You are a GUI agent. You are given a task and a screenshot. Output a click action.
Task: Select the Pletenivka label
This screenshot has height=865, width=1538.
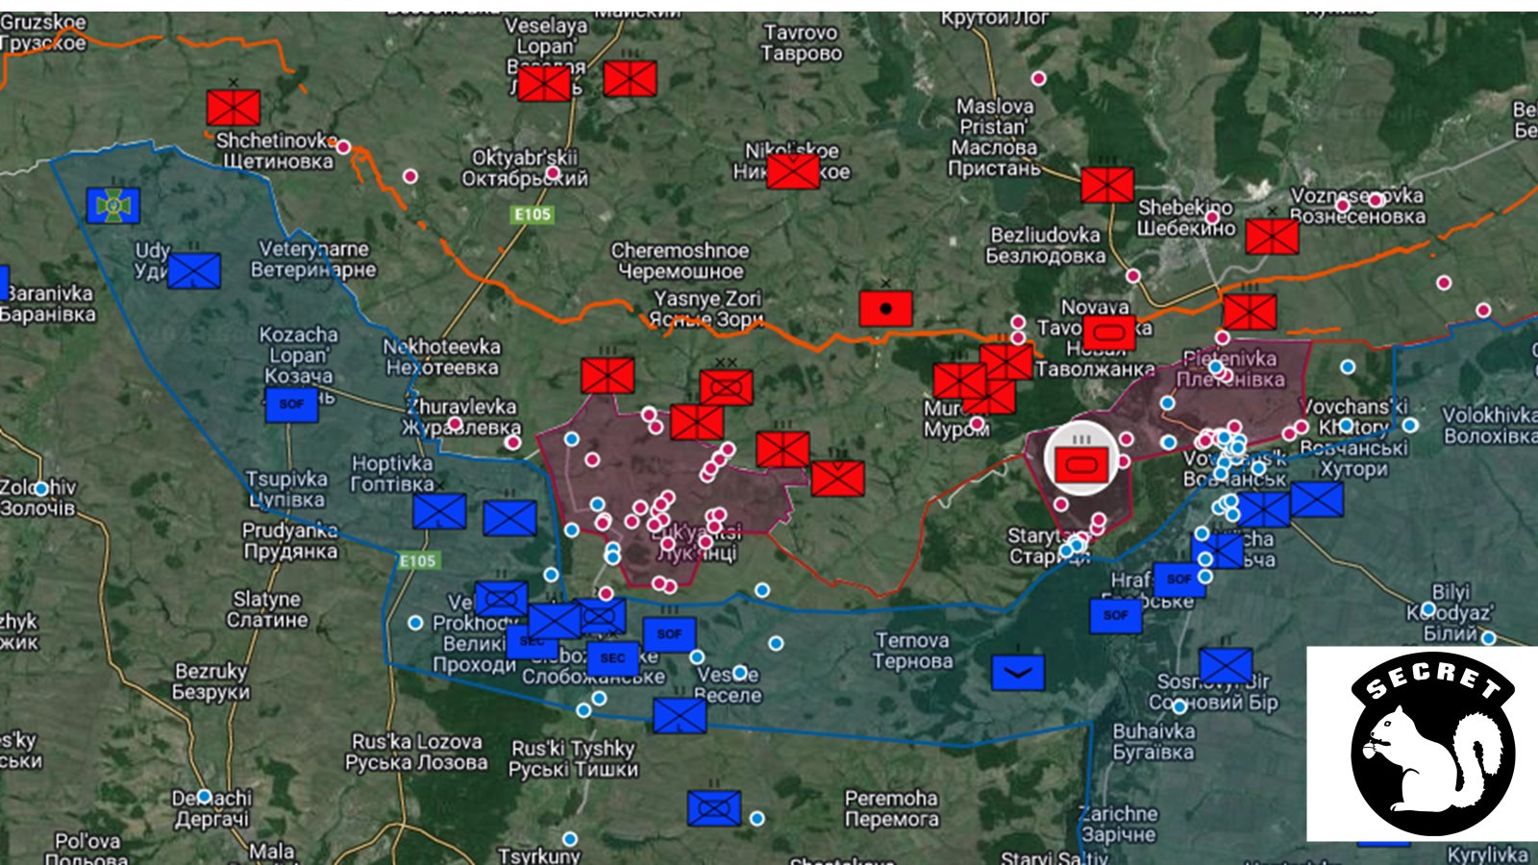(1230, 368)
